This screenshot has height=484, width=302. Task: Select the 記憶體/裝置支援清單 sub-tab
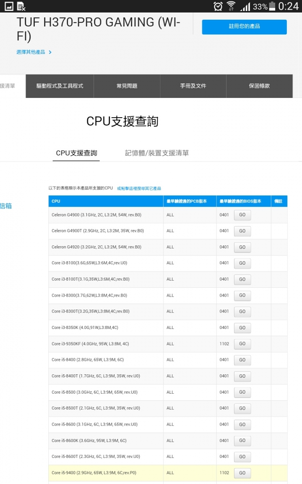point(157,153)
